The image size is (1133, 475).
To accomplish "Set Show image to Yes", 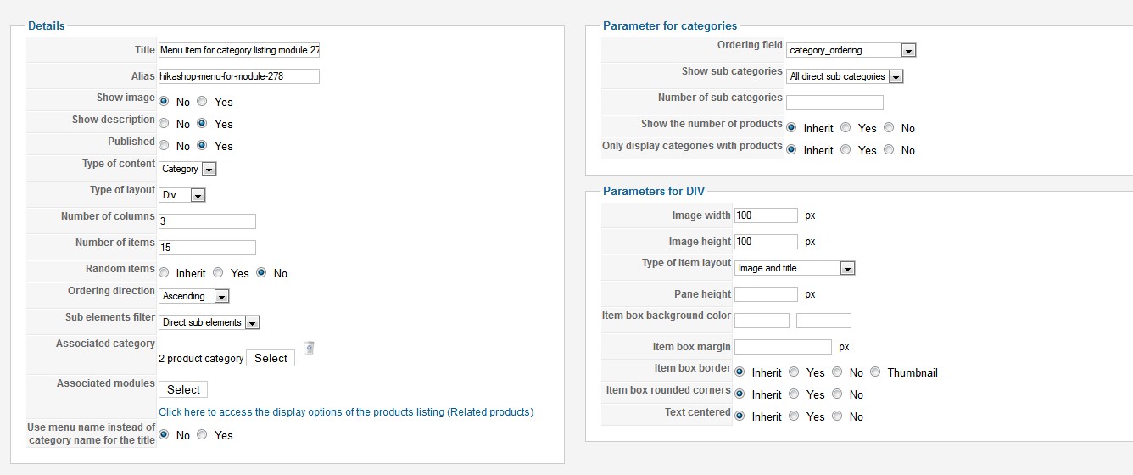I will [x=202, y=102].
